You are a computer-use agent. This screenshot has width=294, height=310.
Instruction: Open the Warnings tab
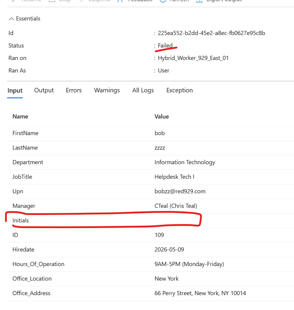pyautogui.click(x=107, y=90)
